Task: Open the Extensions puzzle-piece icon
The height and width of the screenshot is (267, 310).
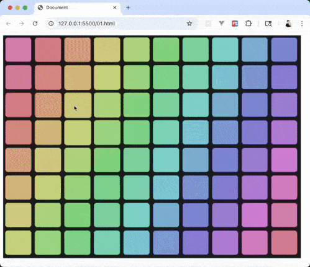Action: tap(248, 24)
